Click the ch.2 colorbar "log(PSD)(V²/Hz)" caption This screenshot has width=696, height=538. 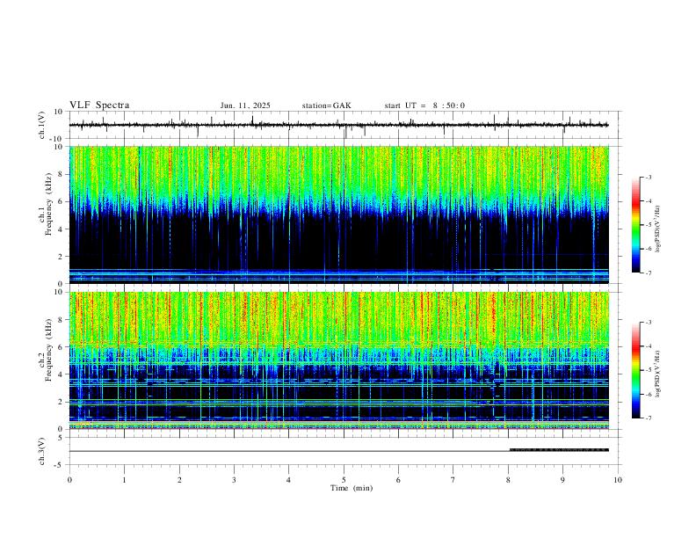658,374
